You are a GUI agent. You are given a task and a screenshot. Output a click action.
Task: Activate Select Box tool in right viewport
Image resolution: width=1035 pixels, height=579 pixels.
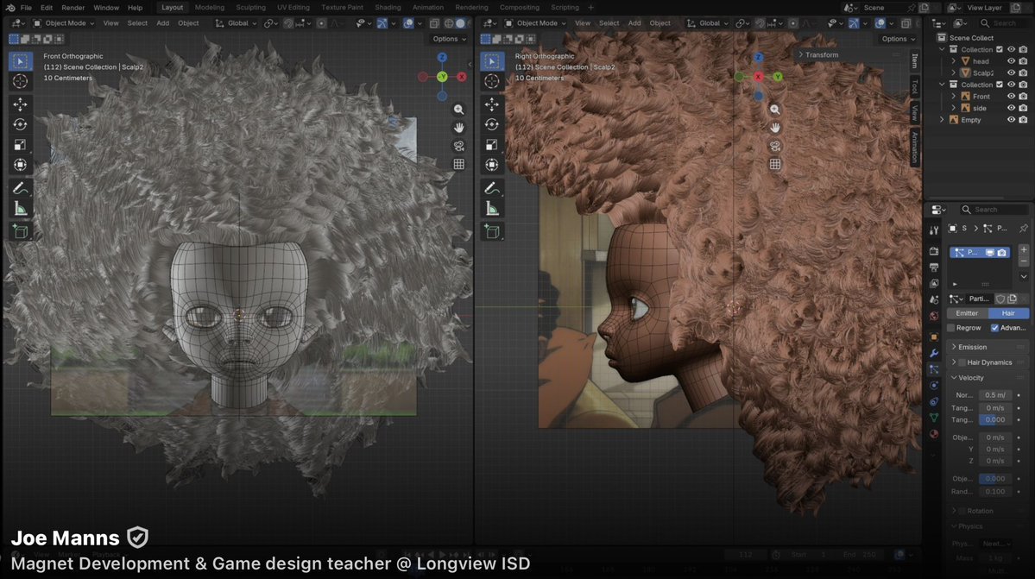pos(492,61)
